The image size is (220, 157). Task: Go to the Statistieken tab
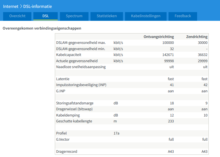(x=107, y=16)
